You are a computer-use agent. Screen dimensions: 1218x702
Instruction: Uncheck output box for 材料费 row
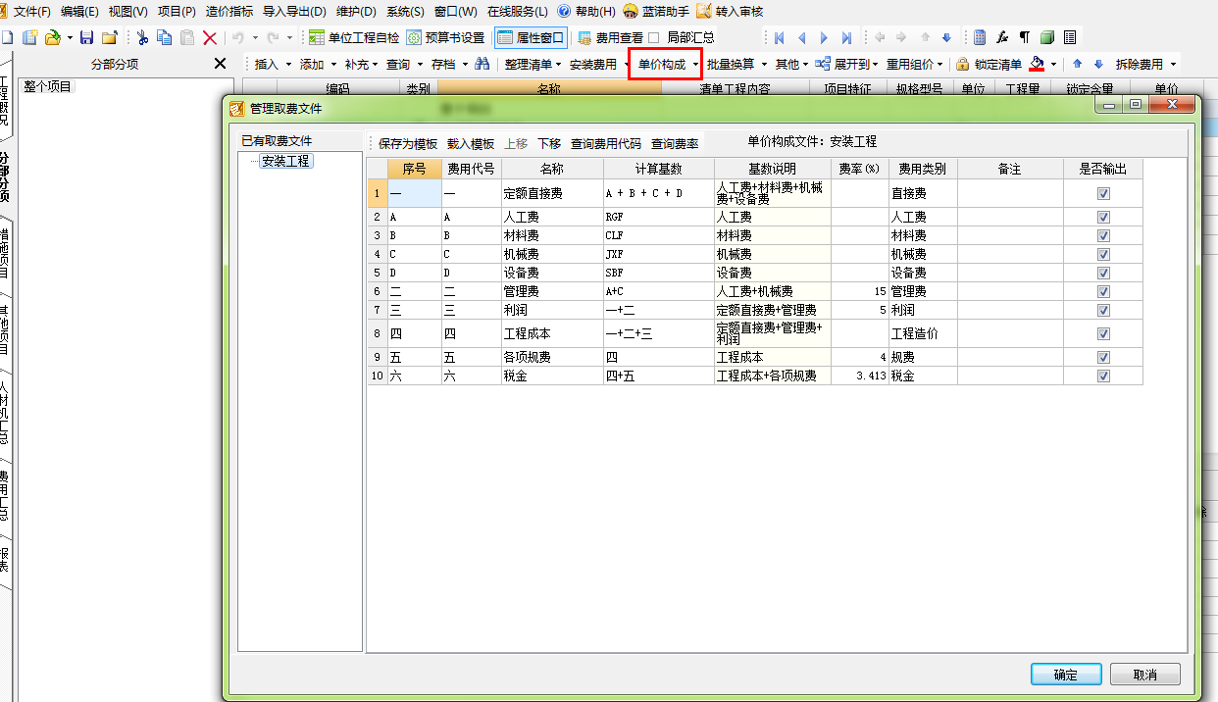click(1103, 235)
